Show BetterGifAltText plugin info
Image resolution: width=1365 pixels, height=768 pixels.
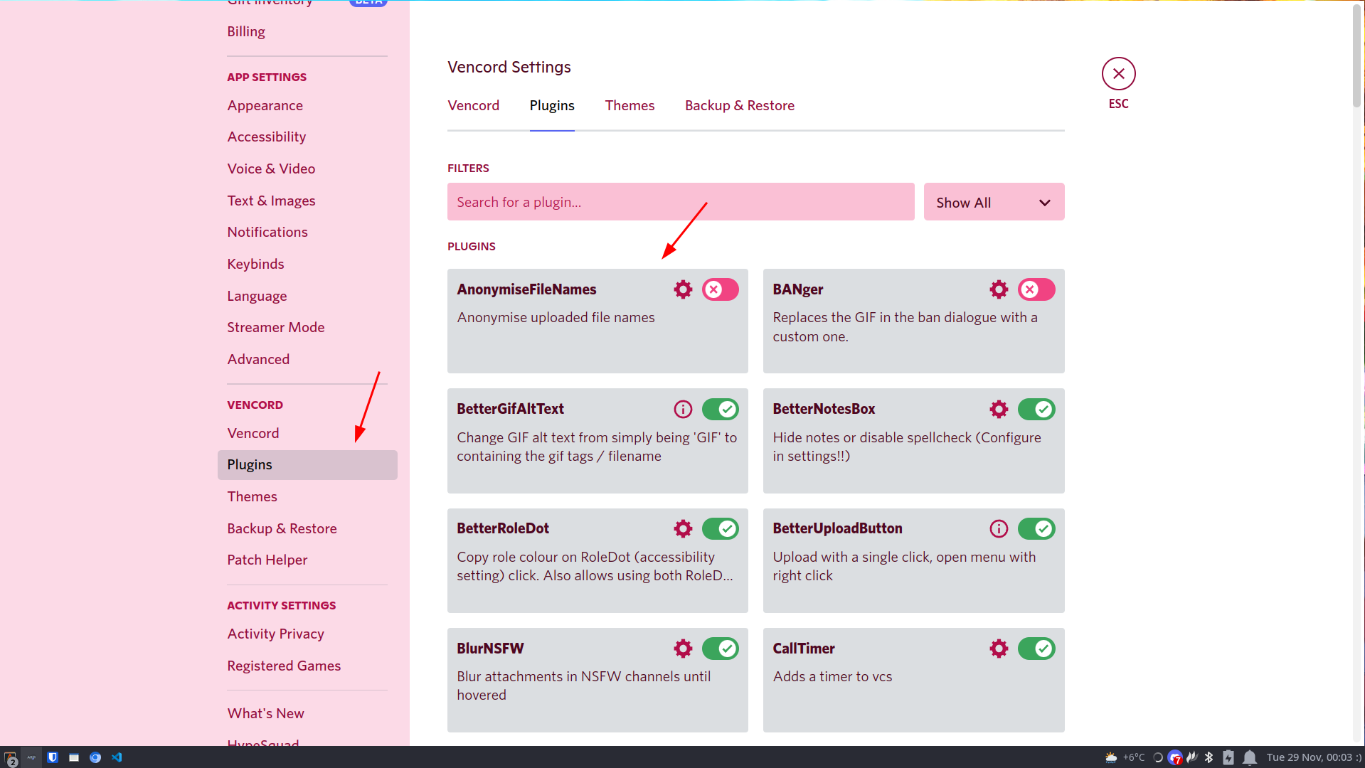click(x=683, y=409)
